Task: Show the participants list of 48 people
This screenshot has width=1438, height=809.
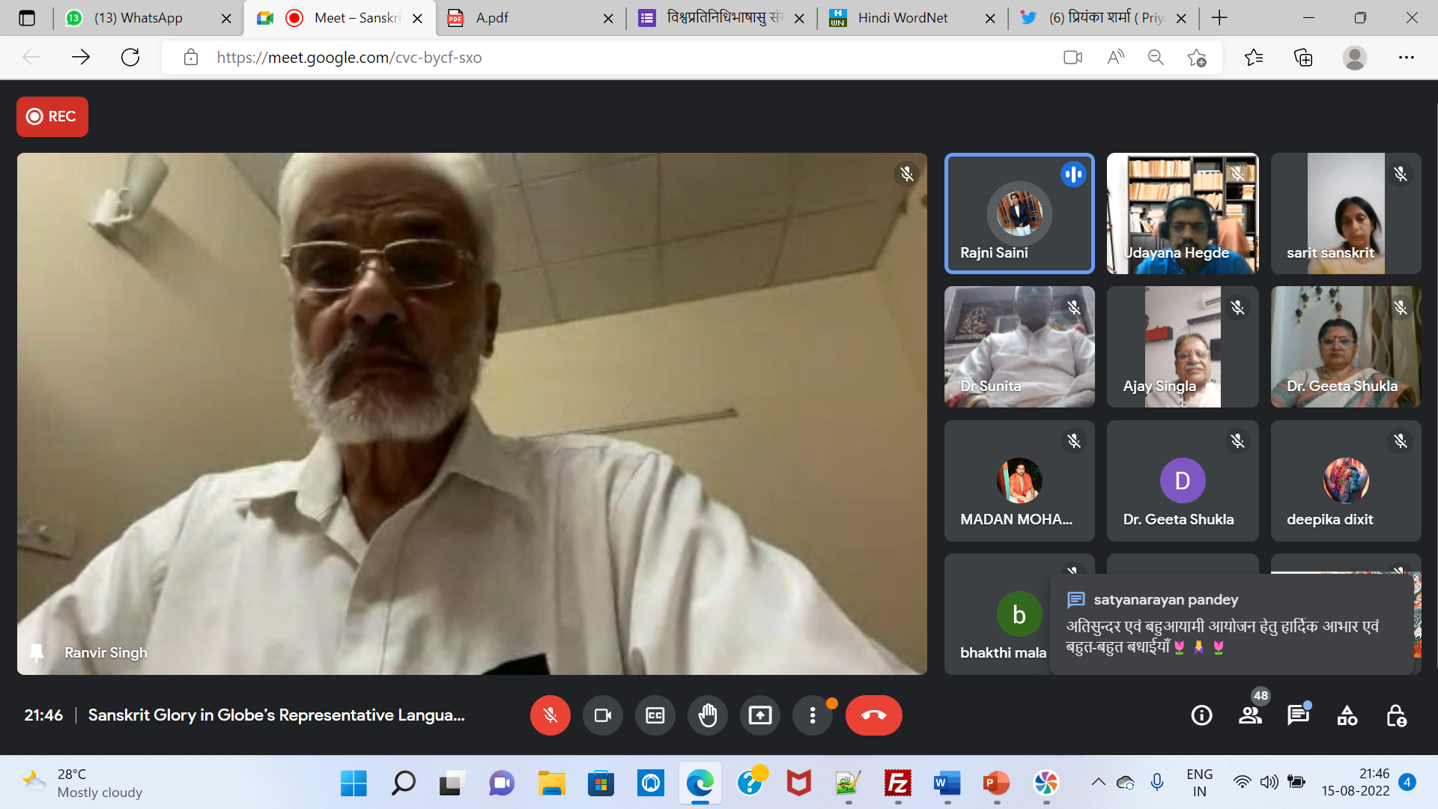Action: [x=1250, y=715]
